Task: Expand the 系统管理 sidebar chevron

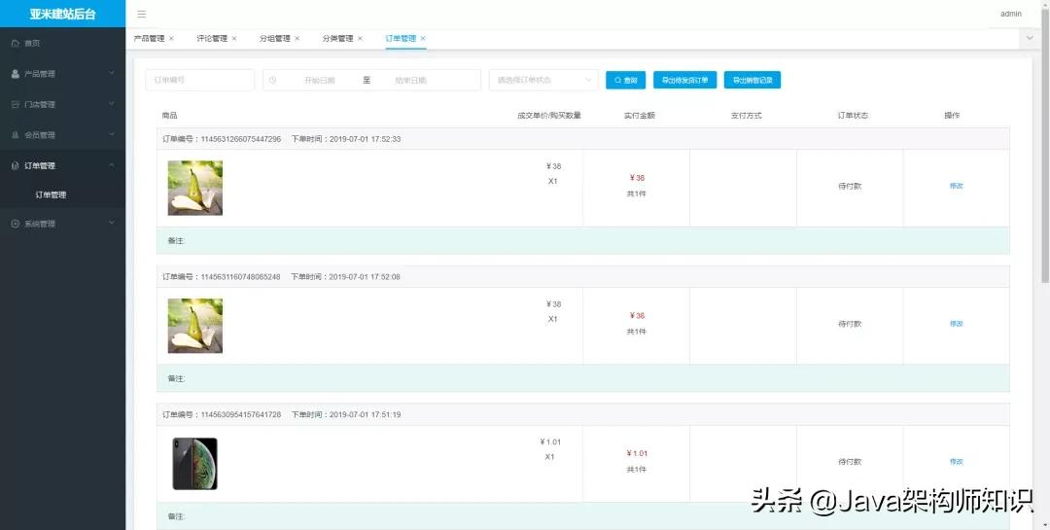Action: [112, 223]
